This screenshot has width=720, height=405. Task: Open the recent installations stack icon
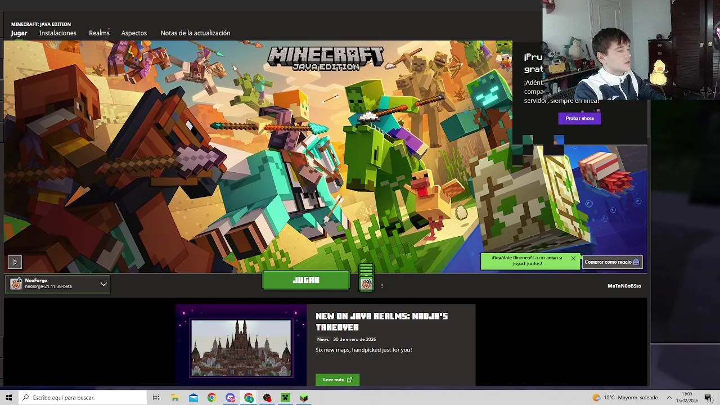pos(366,277)
